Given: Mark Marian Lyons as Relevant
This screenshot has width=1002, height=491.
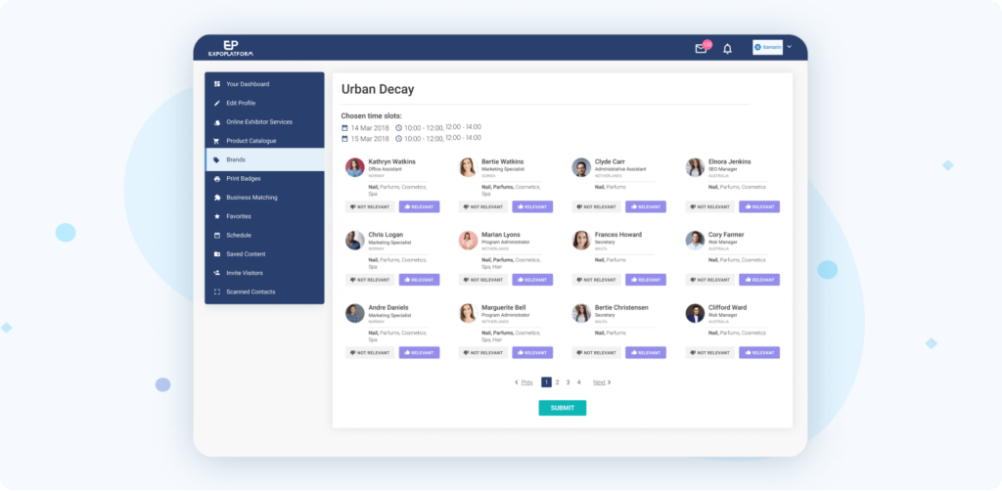Looking at the screenshot, I should [532, 280].
